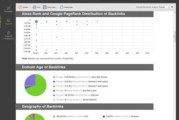Image resolution: width=179 pixels, height=120 pixels.
Task: Click red swatch for less than 1 year
Action: tap(54, 91)
